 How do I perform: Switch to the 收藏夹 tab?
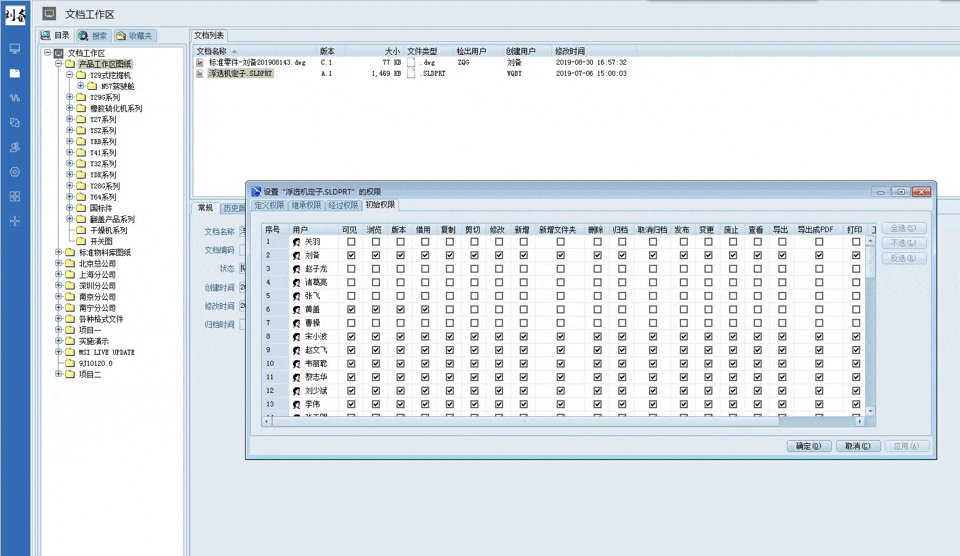[x=135, y=36]
